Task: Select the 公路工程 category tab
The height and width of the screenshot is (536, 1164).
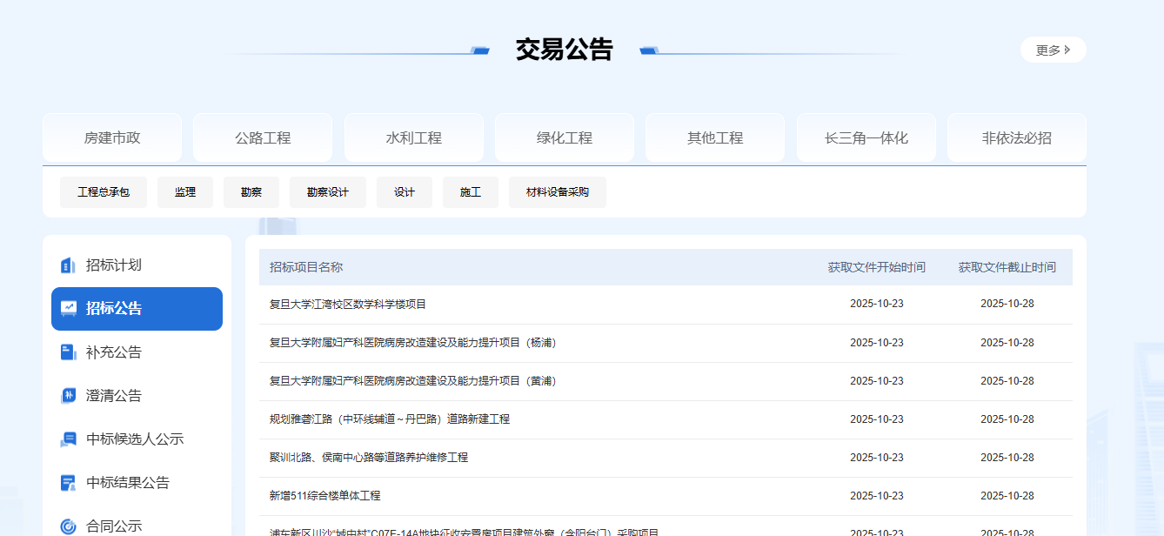Action: click(x=263, y=137)
